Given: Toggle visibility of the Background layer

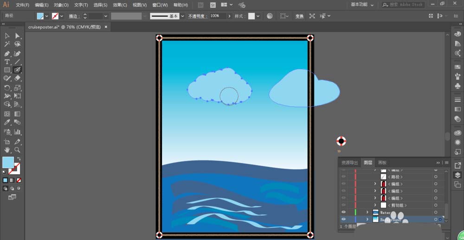Looking at the screenshot, I should click(x=343, y=219).
